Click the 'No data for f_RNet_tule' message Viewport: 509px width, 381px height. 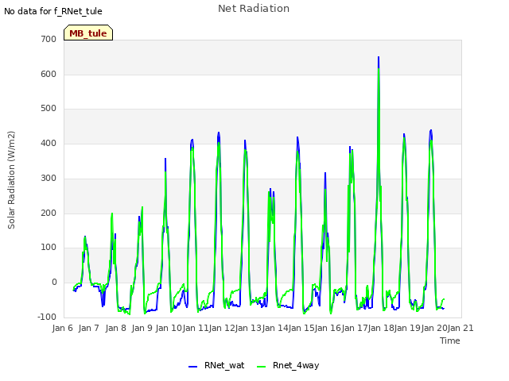coord(53,11)
